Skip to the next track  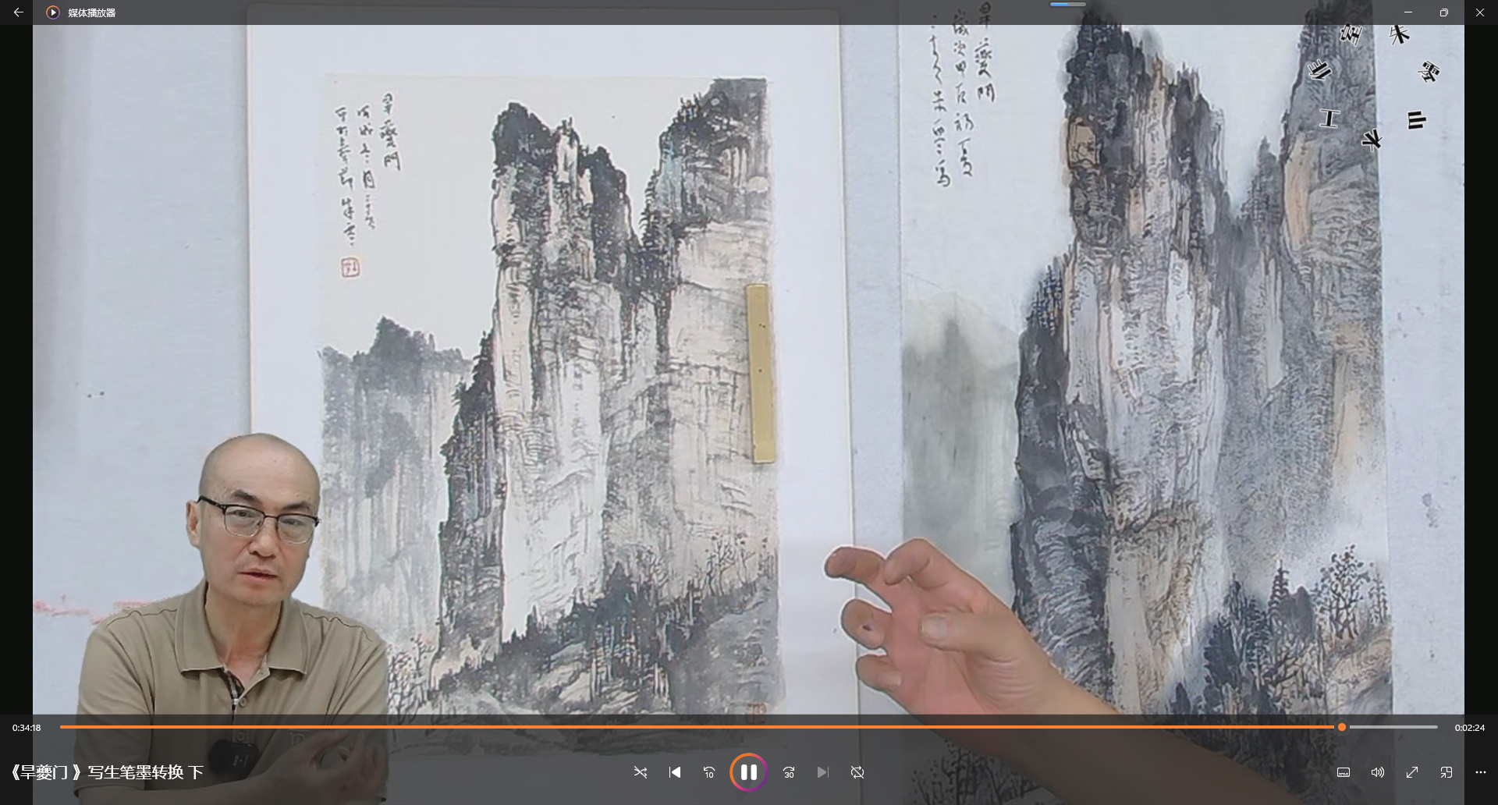[822, 772]
